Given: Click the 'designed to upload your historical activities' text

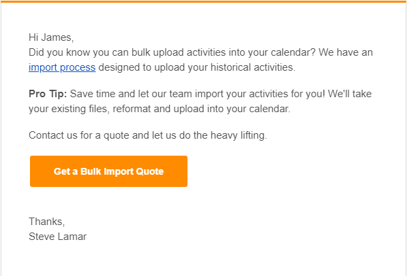Looking at the screenshot, I should (x=197, y=67).
